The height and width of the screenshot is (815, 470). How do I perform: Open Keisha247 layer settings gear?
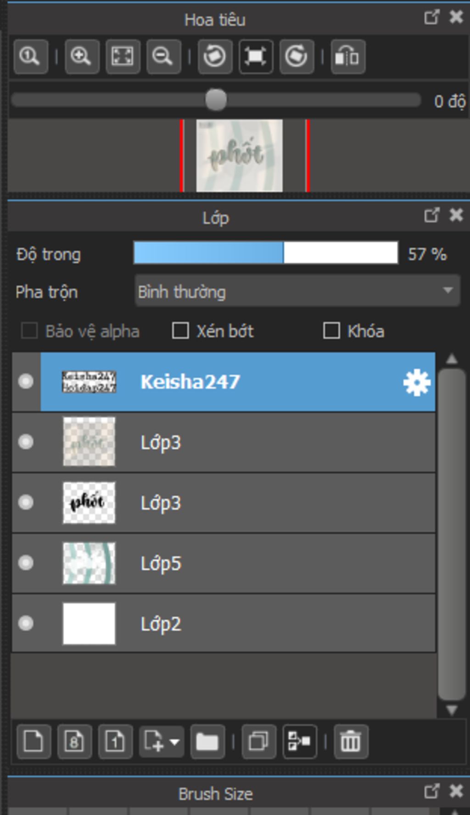416,382
